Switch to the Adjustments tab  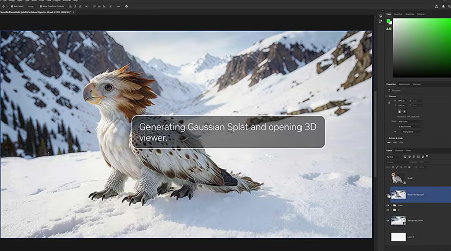[404, 84]
